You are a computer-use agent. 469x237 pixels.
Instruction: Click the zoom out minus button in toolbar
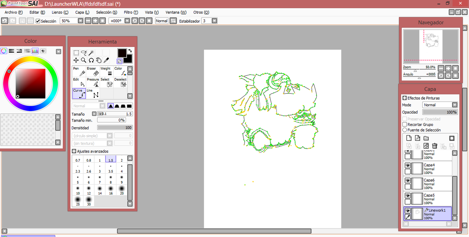pos(88,21)
